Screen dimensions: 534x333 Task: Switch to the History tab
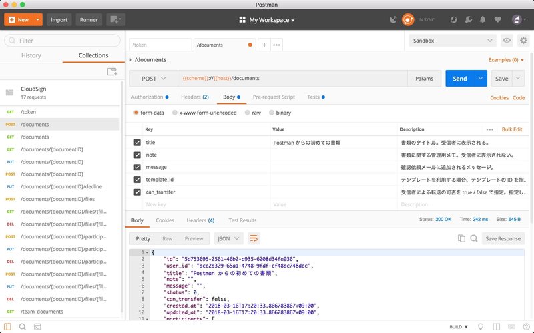click(31, 55)
